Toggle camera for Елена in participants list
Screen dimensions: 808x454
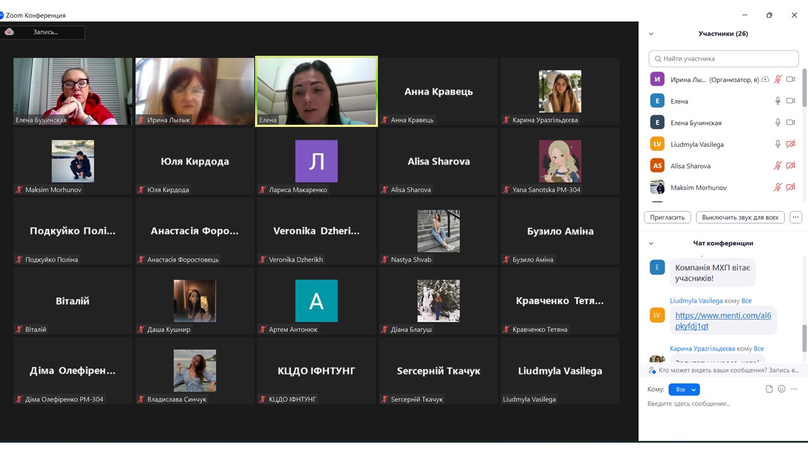click(790, 101)
